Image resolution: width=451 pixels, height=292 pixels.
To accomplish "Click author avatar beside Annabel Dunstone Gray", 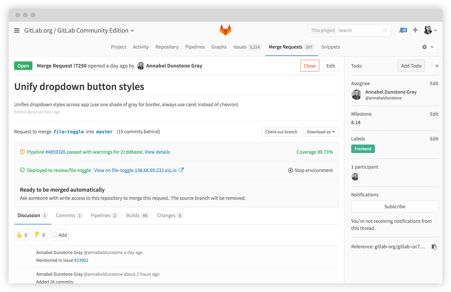I will pos(140,66).
